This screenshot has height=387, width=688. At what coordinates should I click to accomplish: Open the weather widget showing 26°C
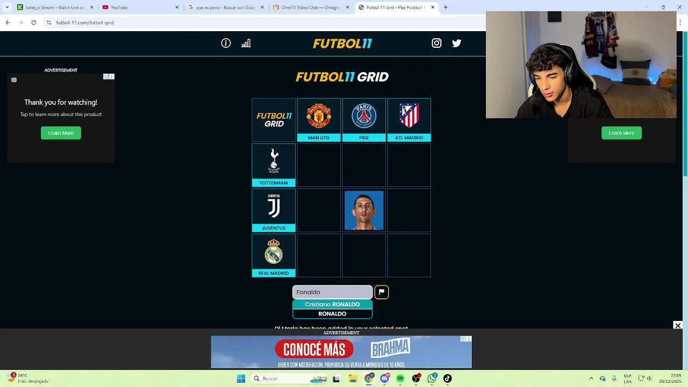(27, 378)
